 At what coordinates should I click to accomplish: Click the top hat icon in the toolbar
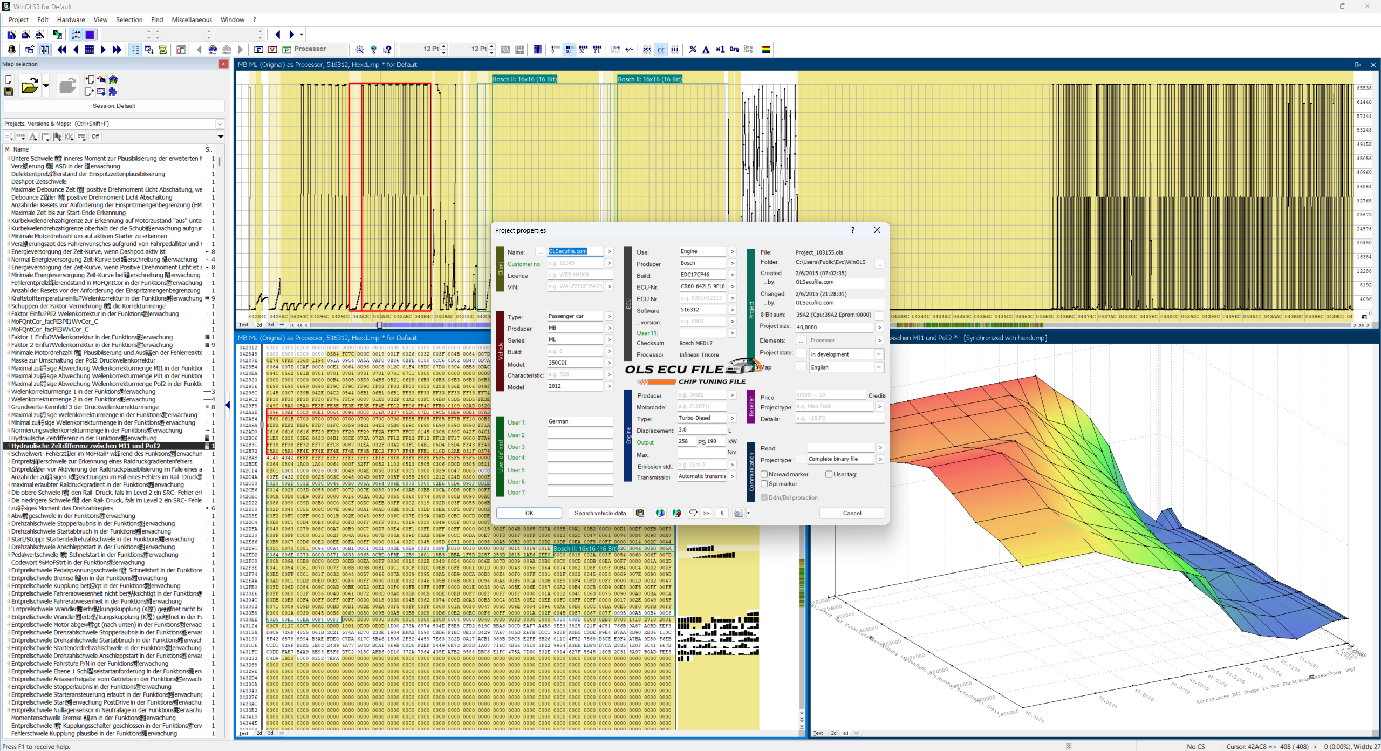pyautogui.click(x=12, y=50)
